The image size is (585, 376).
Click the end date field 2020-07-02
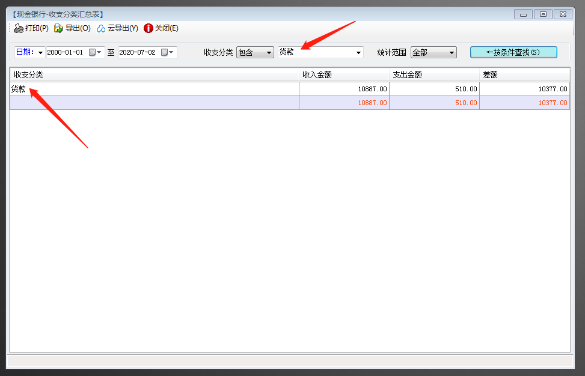[138, 52]
